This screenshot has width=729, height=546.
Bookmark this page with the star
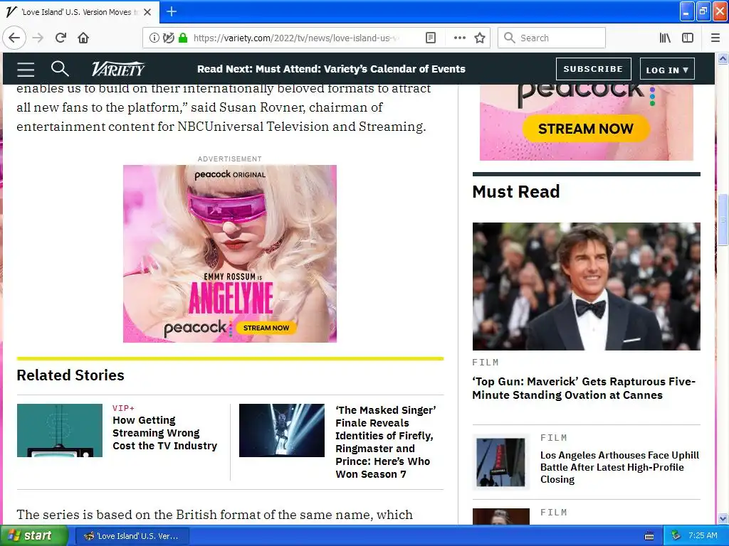[x=480, y=38]
